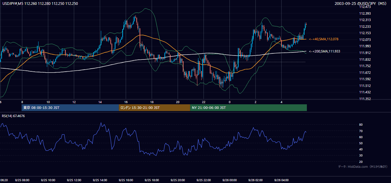Click hour marker 4 under the price chart

pos(281,102)
